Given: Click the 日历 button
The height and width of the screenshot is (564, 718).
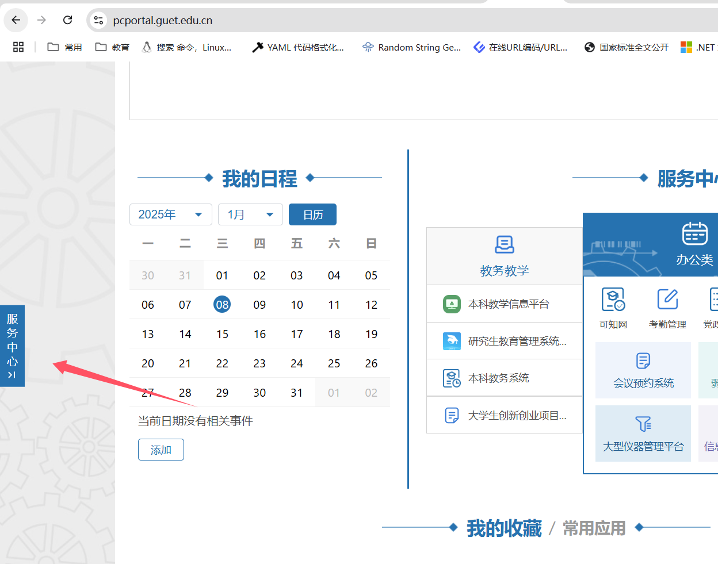Looking at the screenshot, I should click(x=312, y=214).
